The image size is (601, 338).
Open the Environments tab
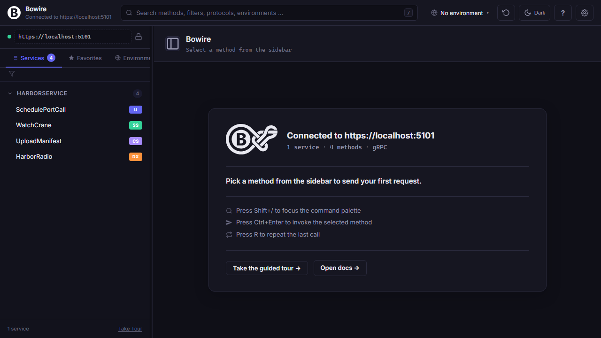tap(132, 58)
